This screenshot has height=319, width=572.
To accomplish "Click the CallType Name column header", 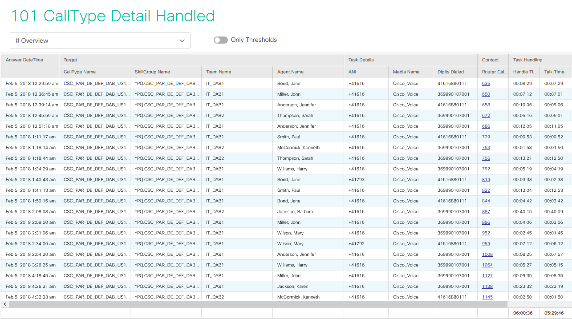I will (94, 72).
